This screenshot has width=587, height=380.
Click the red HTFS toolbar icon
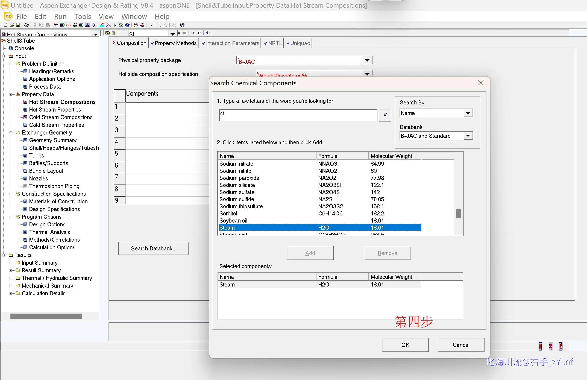(68, 25)
